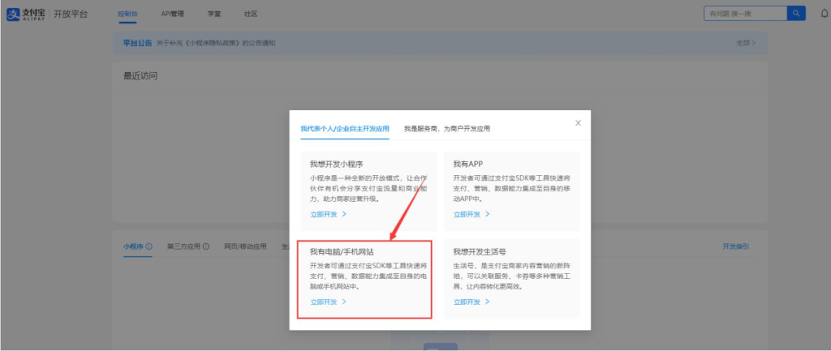Click the 我想开发小程序 card title
This screenshot has width=831, height=351.
[x=337, y=164]
